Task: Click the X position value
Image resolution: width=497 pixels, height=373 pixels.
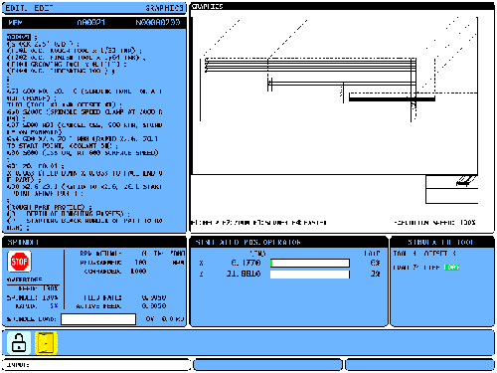Action: coord(246,263)
